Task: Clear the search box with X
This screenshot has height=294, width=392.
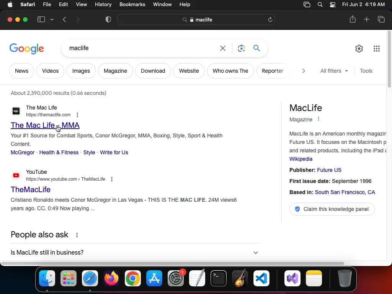Action: coord(222,48)
